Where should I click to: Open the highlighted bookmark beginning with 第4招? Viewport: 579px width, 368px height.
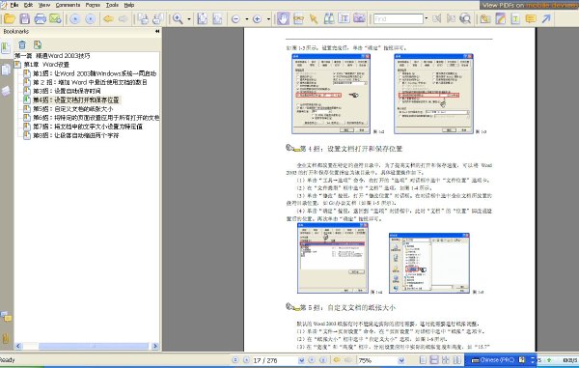76,99
